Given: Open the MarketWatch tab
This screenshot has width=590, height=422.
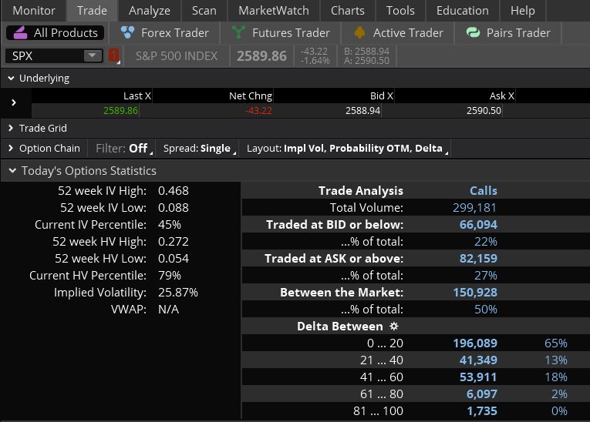Looking at the screenshot, I should 274,11.
